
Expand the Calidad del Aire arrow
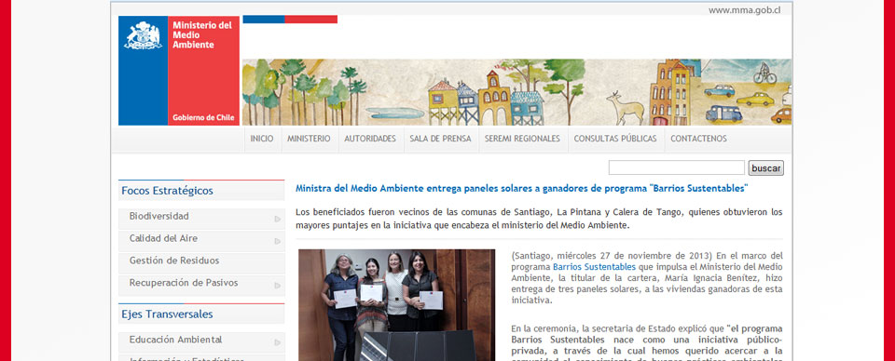point(278,241)
